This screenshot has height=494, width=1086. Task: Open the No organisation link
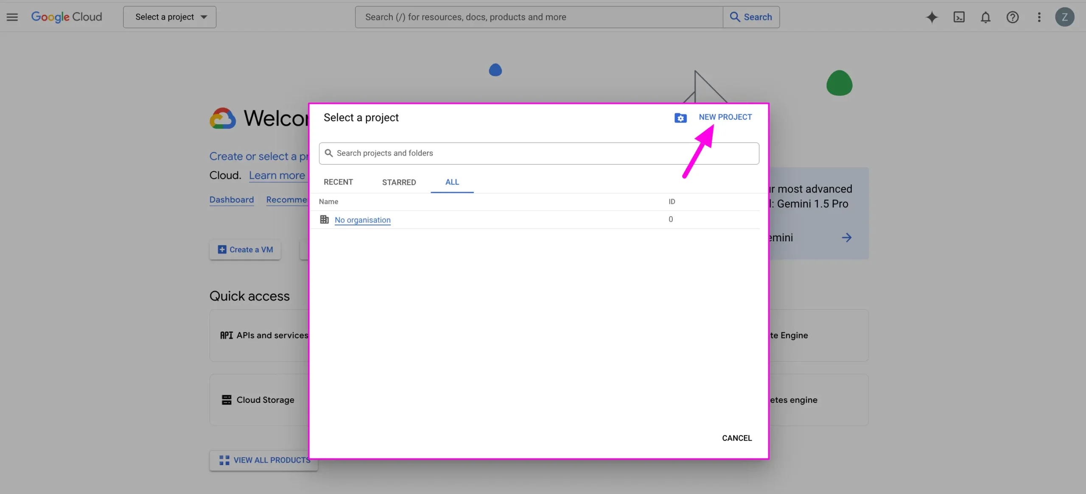coord(362,220)
